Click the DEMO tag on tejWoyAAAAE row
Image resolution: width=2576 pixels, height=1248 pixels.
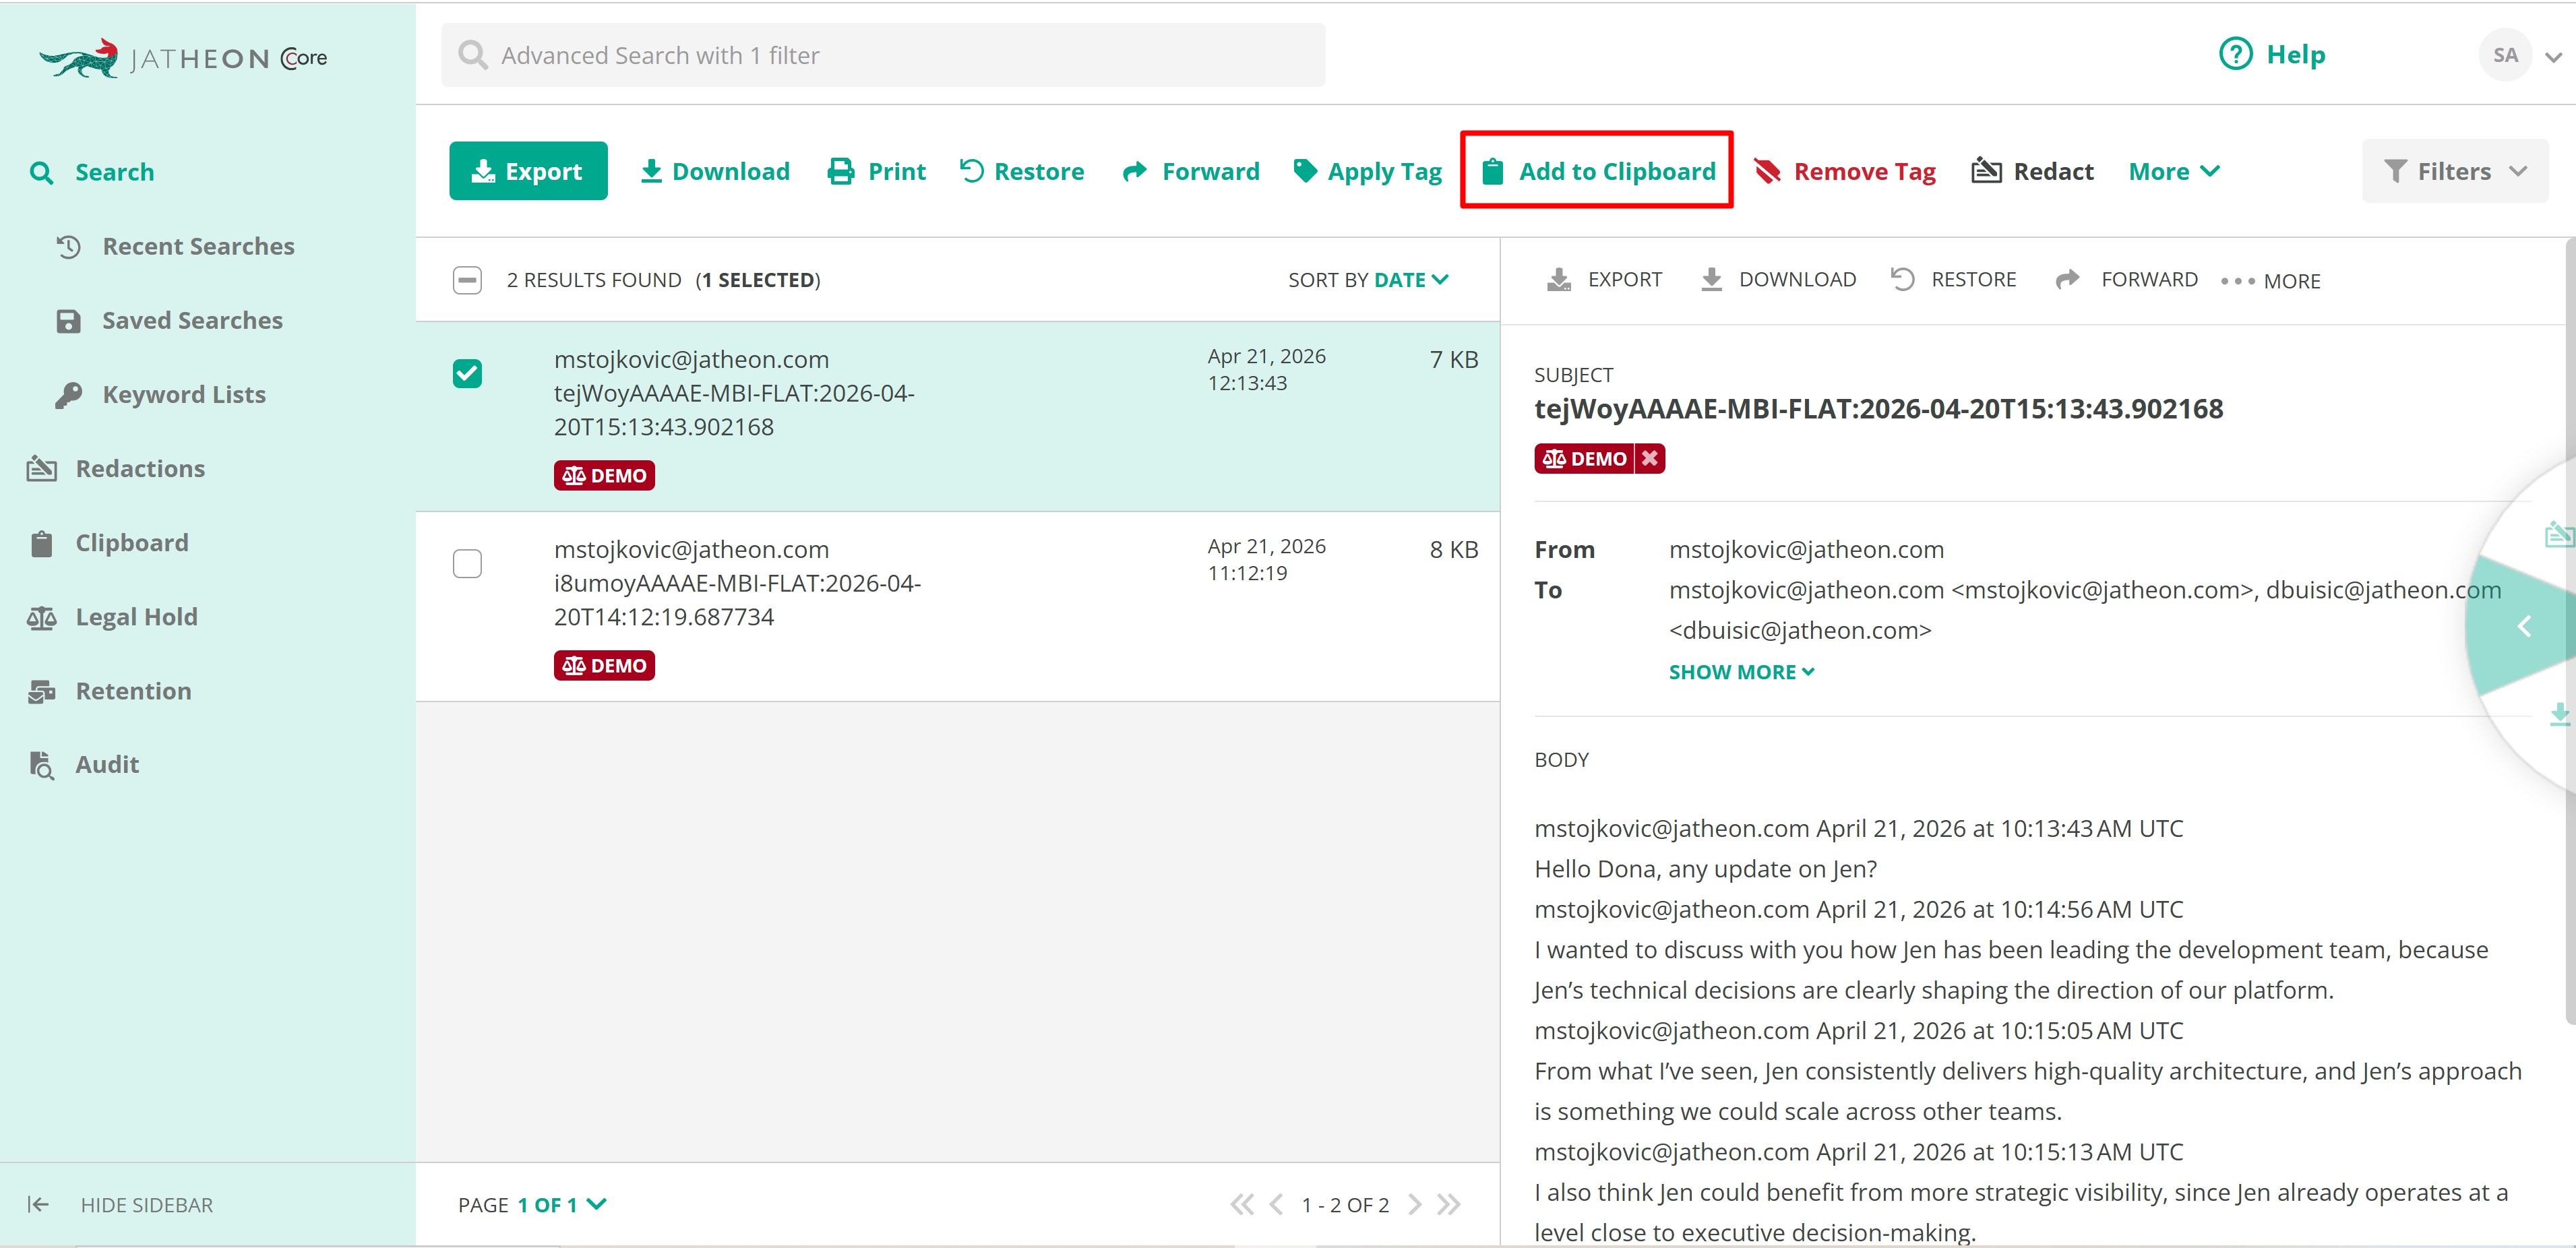pyautogui.click(x=604, y=475)
